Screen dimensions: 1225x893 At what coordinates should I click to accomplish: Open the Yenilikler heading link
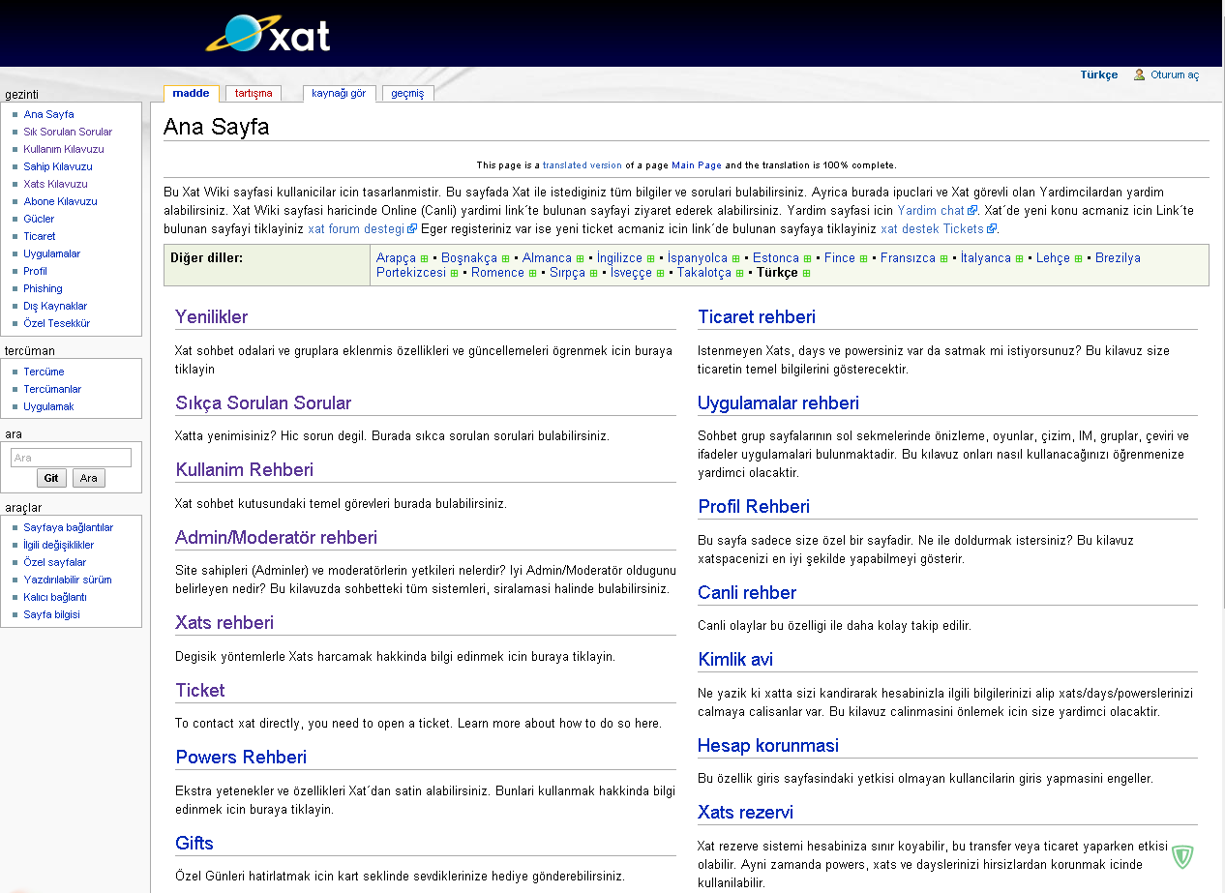point(212,316)
